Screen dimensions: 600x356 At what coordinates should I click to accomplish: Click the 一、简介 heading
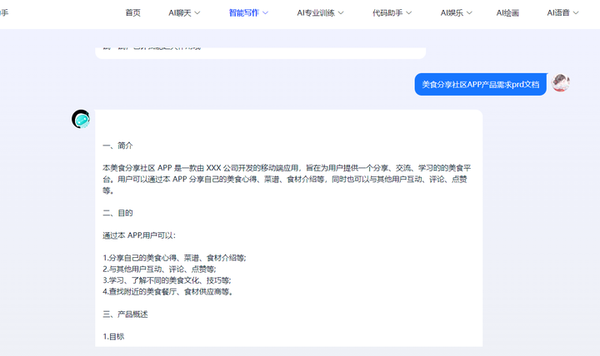pos(117,146)
